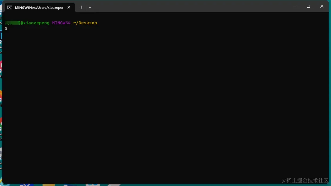The image size is (331, 186).
Task: Click the ~/Desktop path text
Action: point(85,23)
